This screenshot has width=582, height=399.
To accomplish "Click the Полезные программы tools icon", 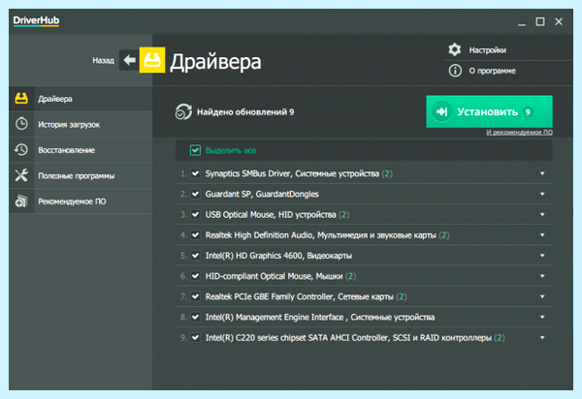I will pos(21,175).
